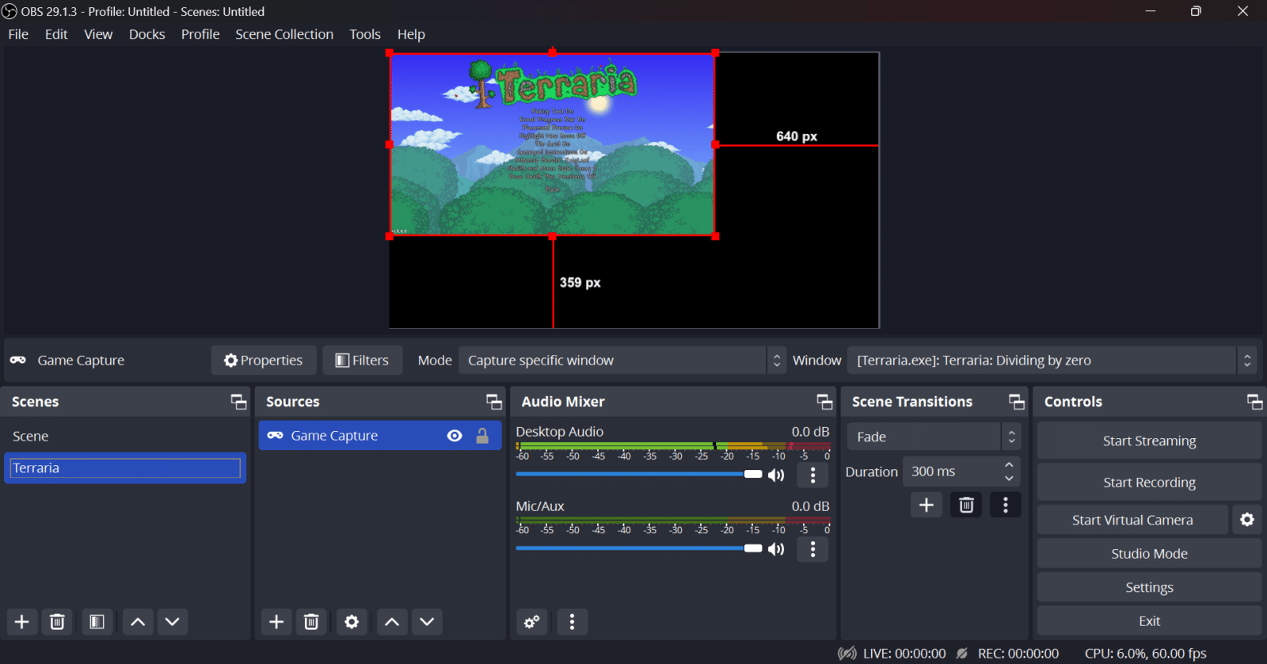Open the Edit menu

(x=56, y=34)
